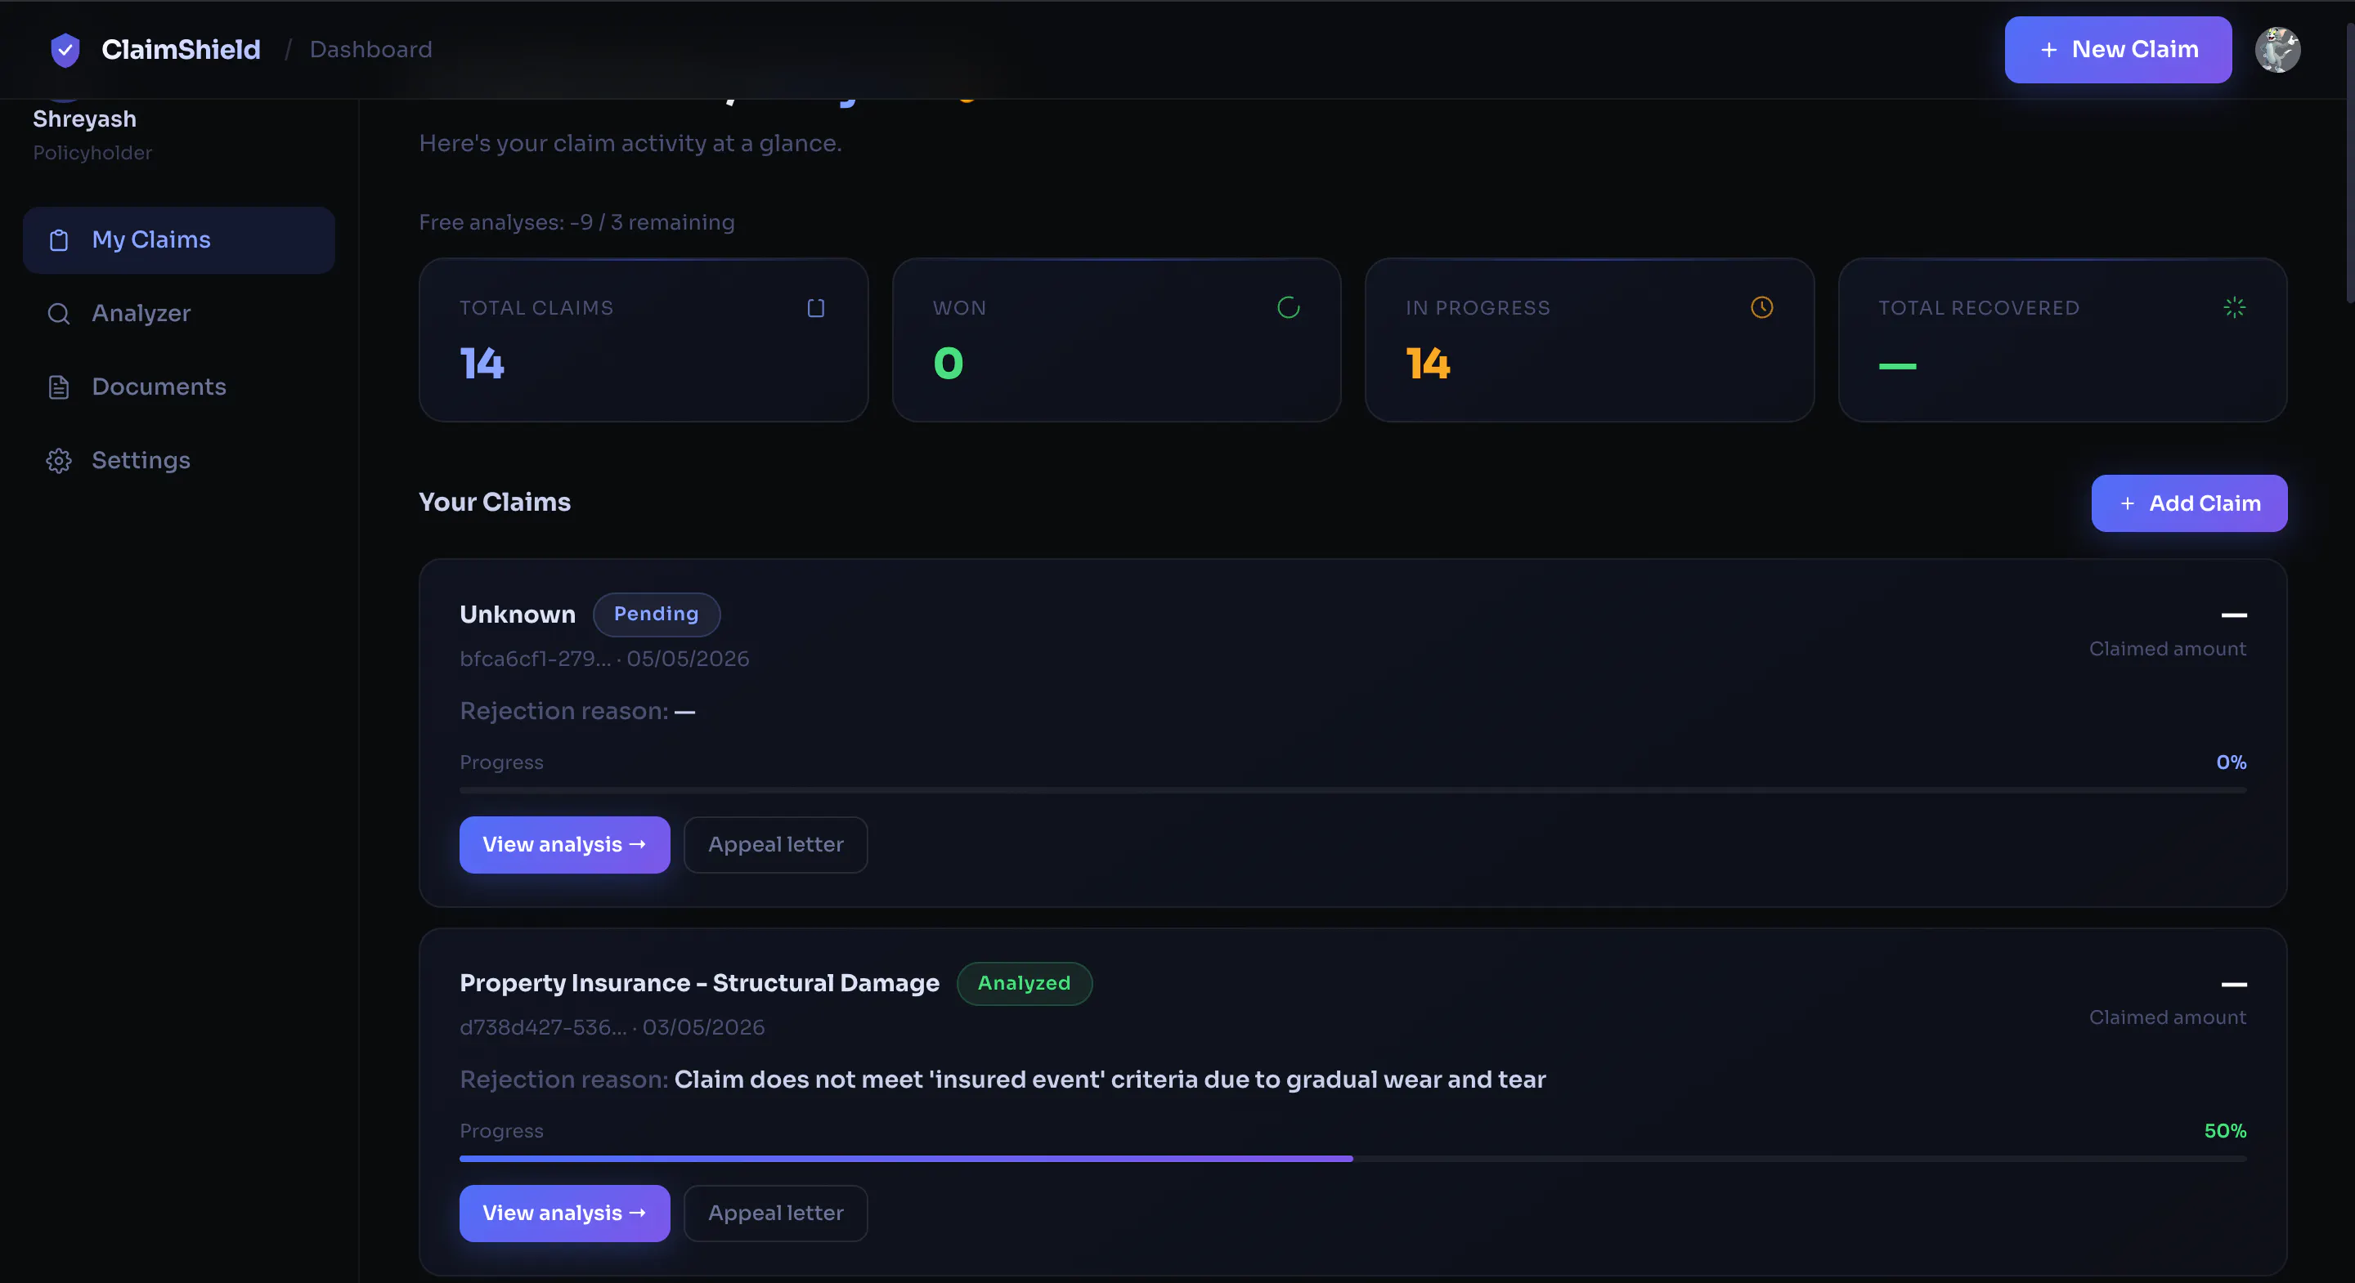Click the New Claim button
Viewport: 2355px width, 1283px height.
[2117, 49]
